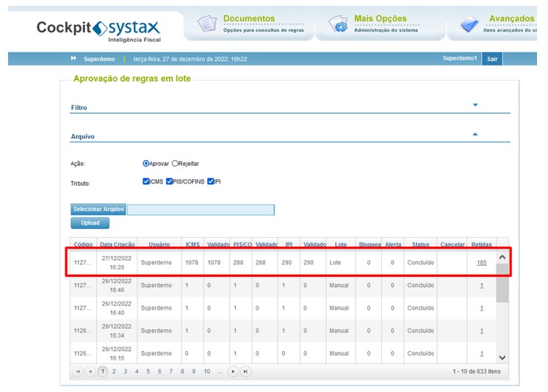Image resolution: width=548 pixels, height=392 pixels.
Task: Collapse the Arquivo section arrow
Action: point(475,134)
